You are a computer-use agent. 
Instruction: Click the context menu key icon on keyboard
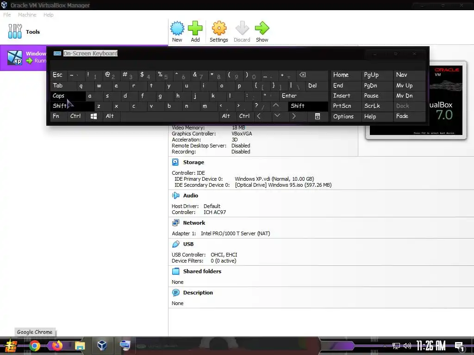click(x=317, y=116)
